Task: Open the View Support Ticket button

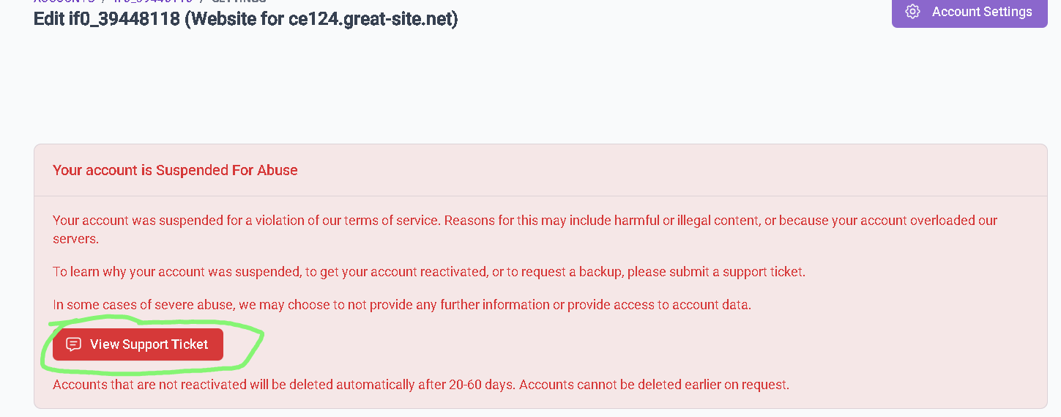Action: point(138,344)
